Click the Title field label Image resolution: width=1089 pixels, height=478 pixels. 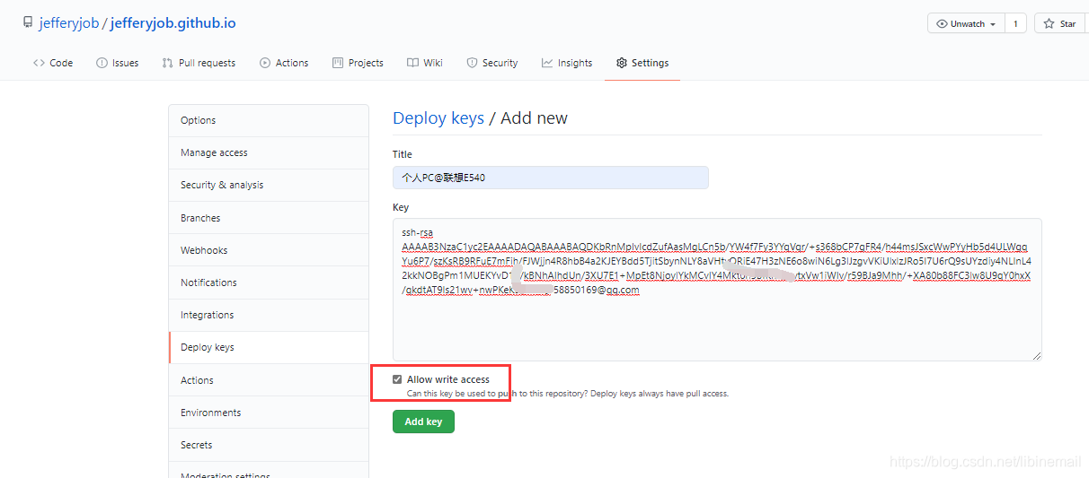pos(403,154)
